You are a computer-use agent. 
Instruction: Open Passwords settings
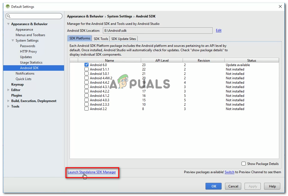pyautogui.click(x=28, y=46)
